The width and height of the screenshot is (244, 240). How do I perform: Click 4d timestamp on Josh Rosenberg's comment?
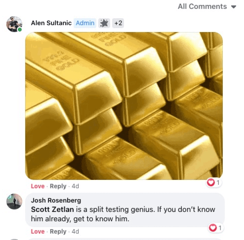[75, 232]
